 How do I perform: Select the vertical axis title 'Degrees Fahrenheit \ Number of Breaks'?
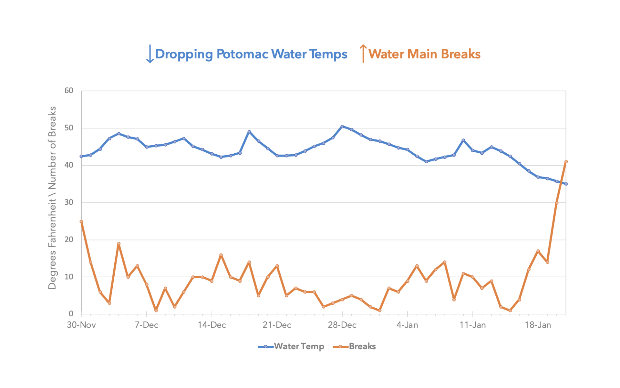pos(52,198)
